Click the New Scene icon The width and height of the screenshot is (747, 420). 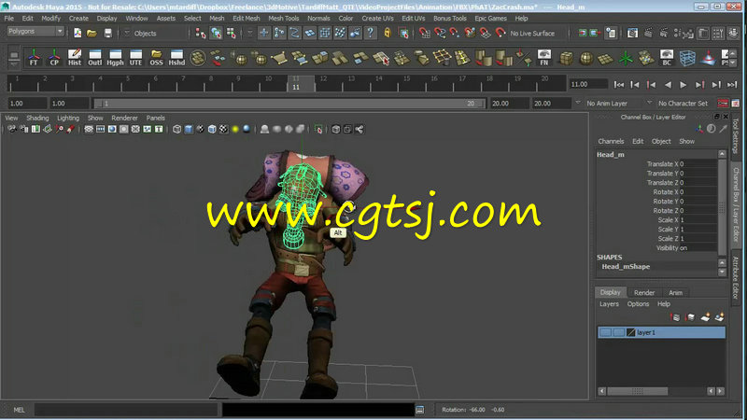coord(78,33)
